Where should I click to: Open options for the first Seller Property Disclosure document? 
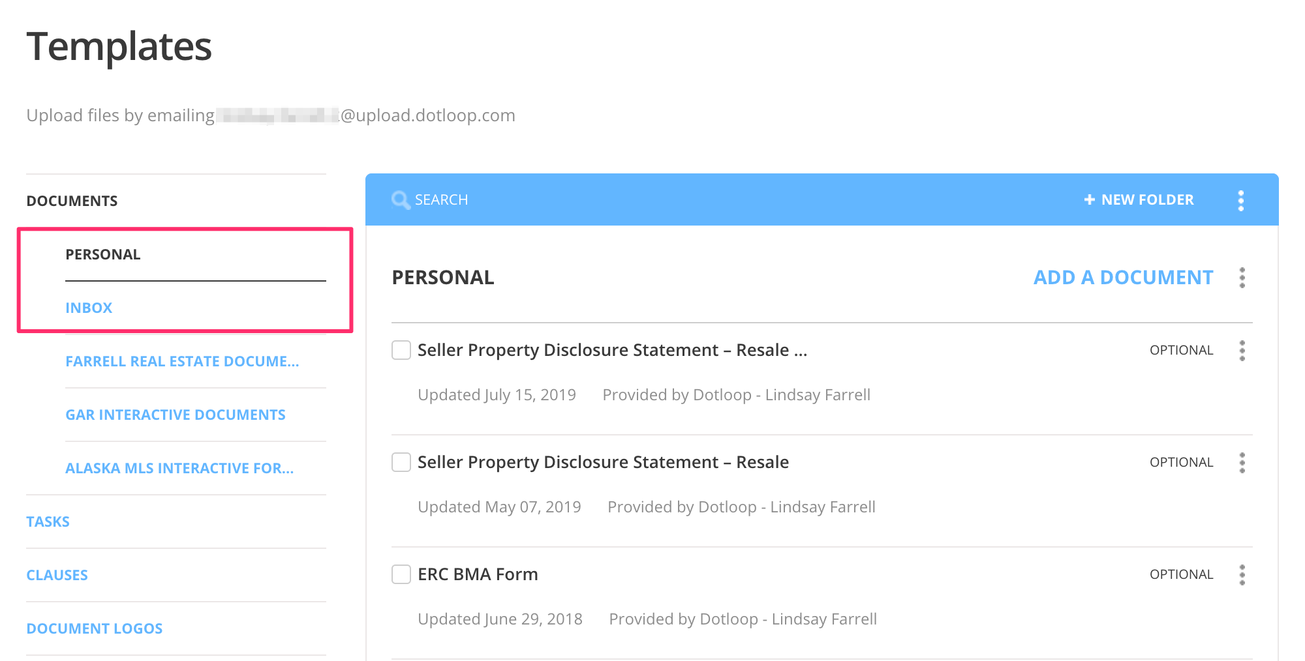[x=1242, y=350]
